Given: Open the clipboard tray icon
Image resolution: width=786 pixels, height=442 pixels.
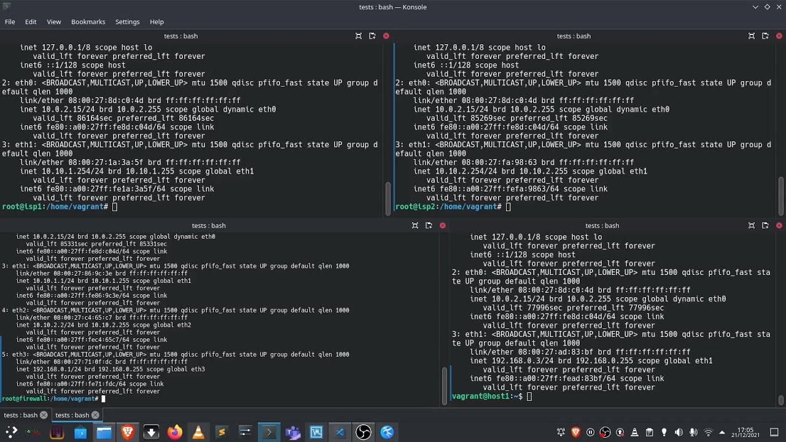Looking at the screenshot, I should click(649, 432).
